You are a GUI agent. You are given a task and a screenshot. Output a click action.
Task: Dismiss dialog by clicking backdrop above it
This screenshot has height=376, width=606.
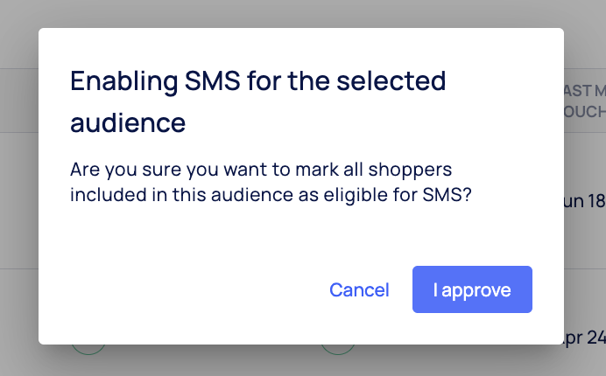click(x=298, y=13)
